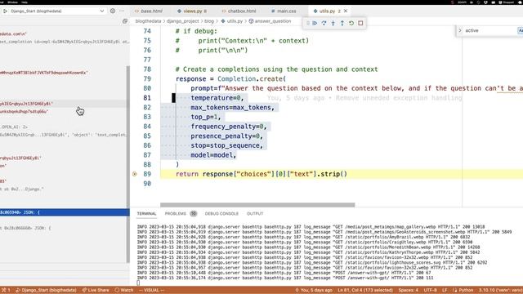The width and height of the screenshot is (523, 294).
Task: Select the TERMINAL panel tab
Action: [x=146, y=214]
